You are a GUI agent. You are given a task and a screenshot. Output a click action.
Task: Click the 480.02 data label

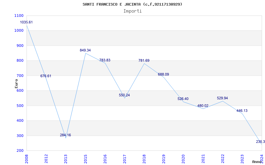click(x=203, y=106)
